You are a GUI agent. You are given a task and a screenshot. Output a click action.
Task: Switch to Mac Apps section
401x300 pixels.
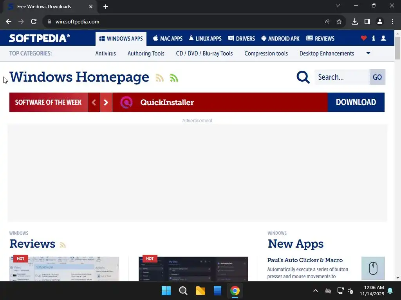point(168,39)
